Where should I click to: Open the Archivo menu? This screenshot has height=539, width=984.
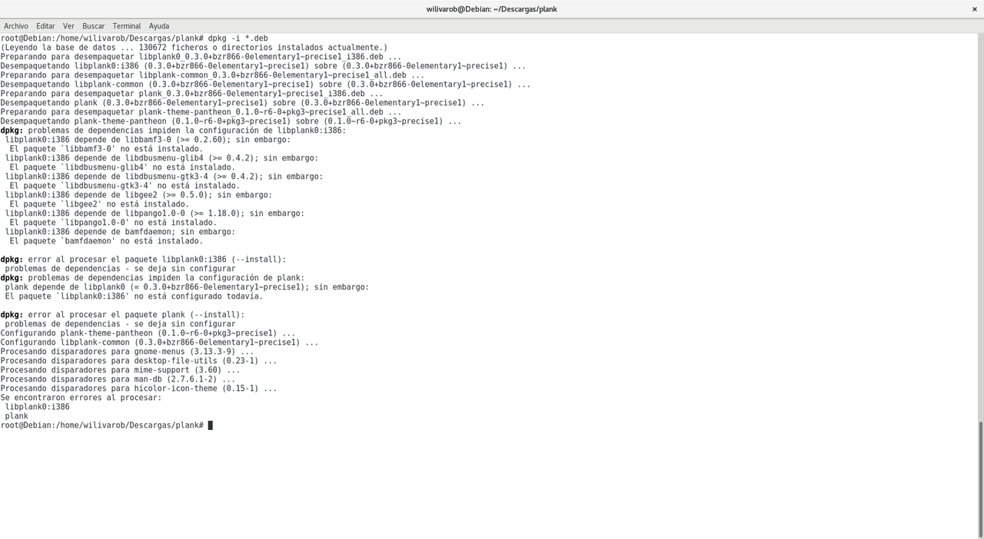[16, 26]
